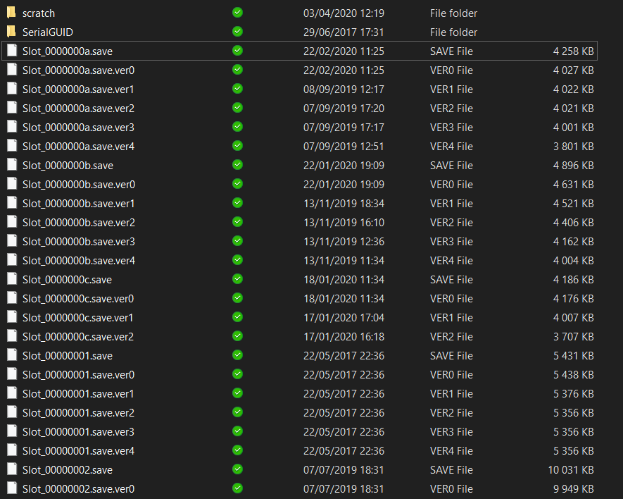Select file name Slot_0000000a.save.ver0
This screenshot has width=623, height=499.
78,70
